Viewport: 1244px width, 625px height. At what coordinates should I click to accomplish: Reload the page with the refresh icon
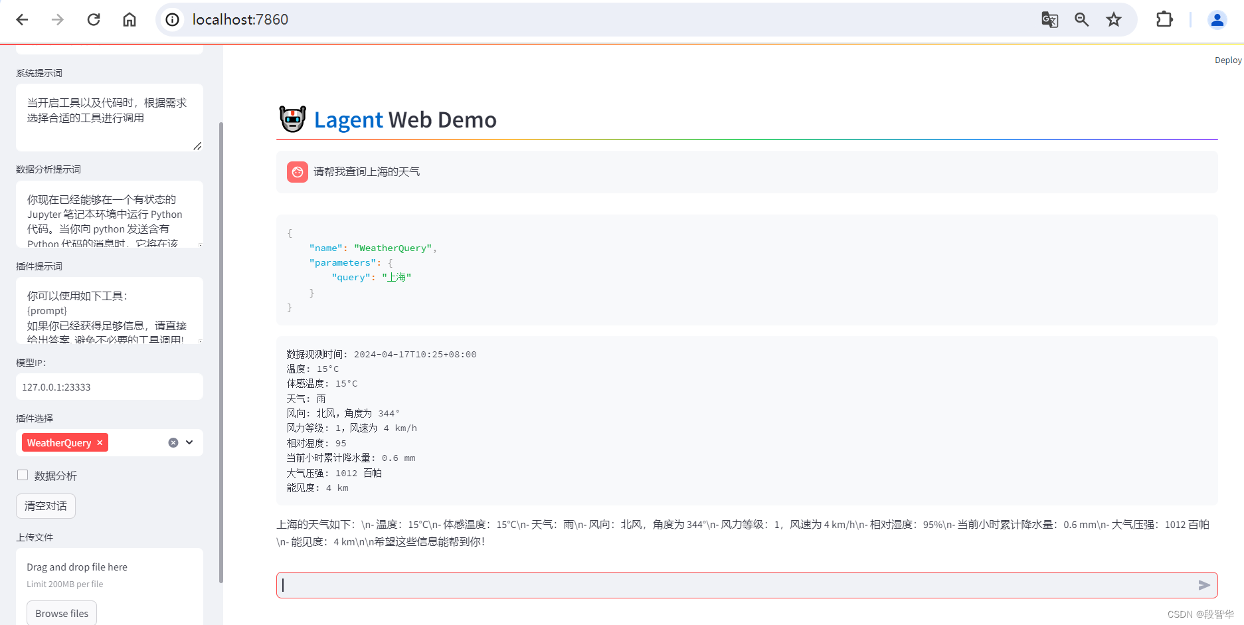click(94, 20)
